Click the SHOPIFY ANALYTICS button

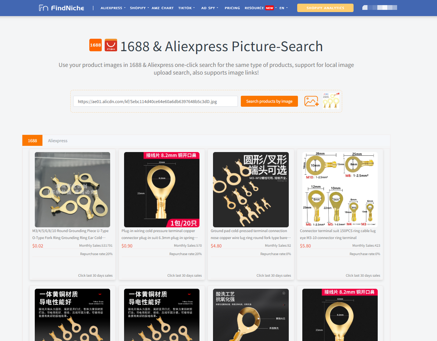[325, 8]
